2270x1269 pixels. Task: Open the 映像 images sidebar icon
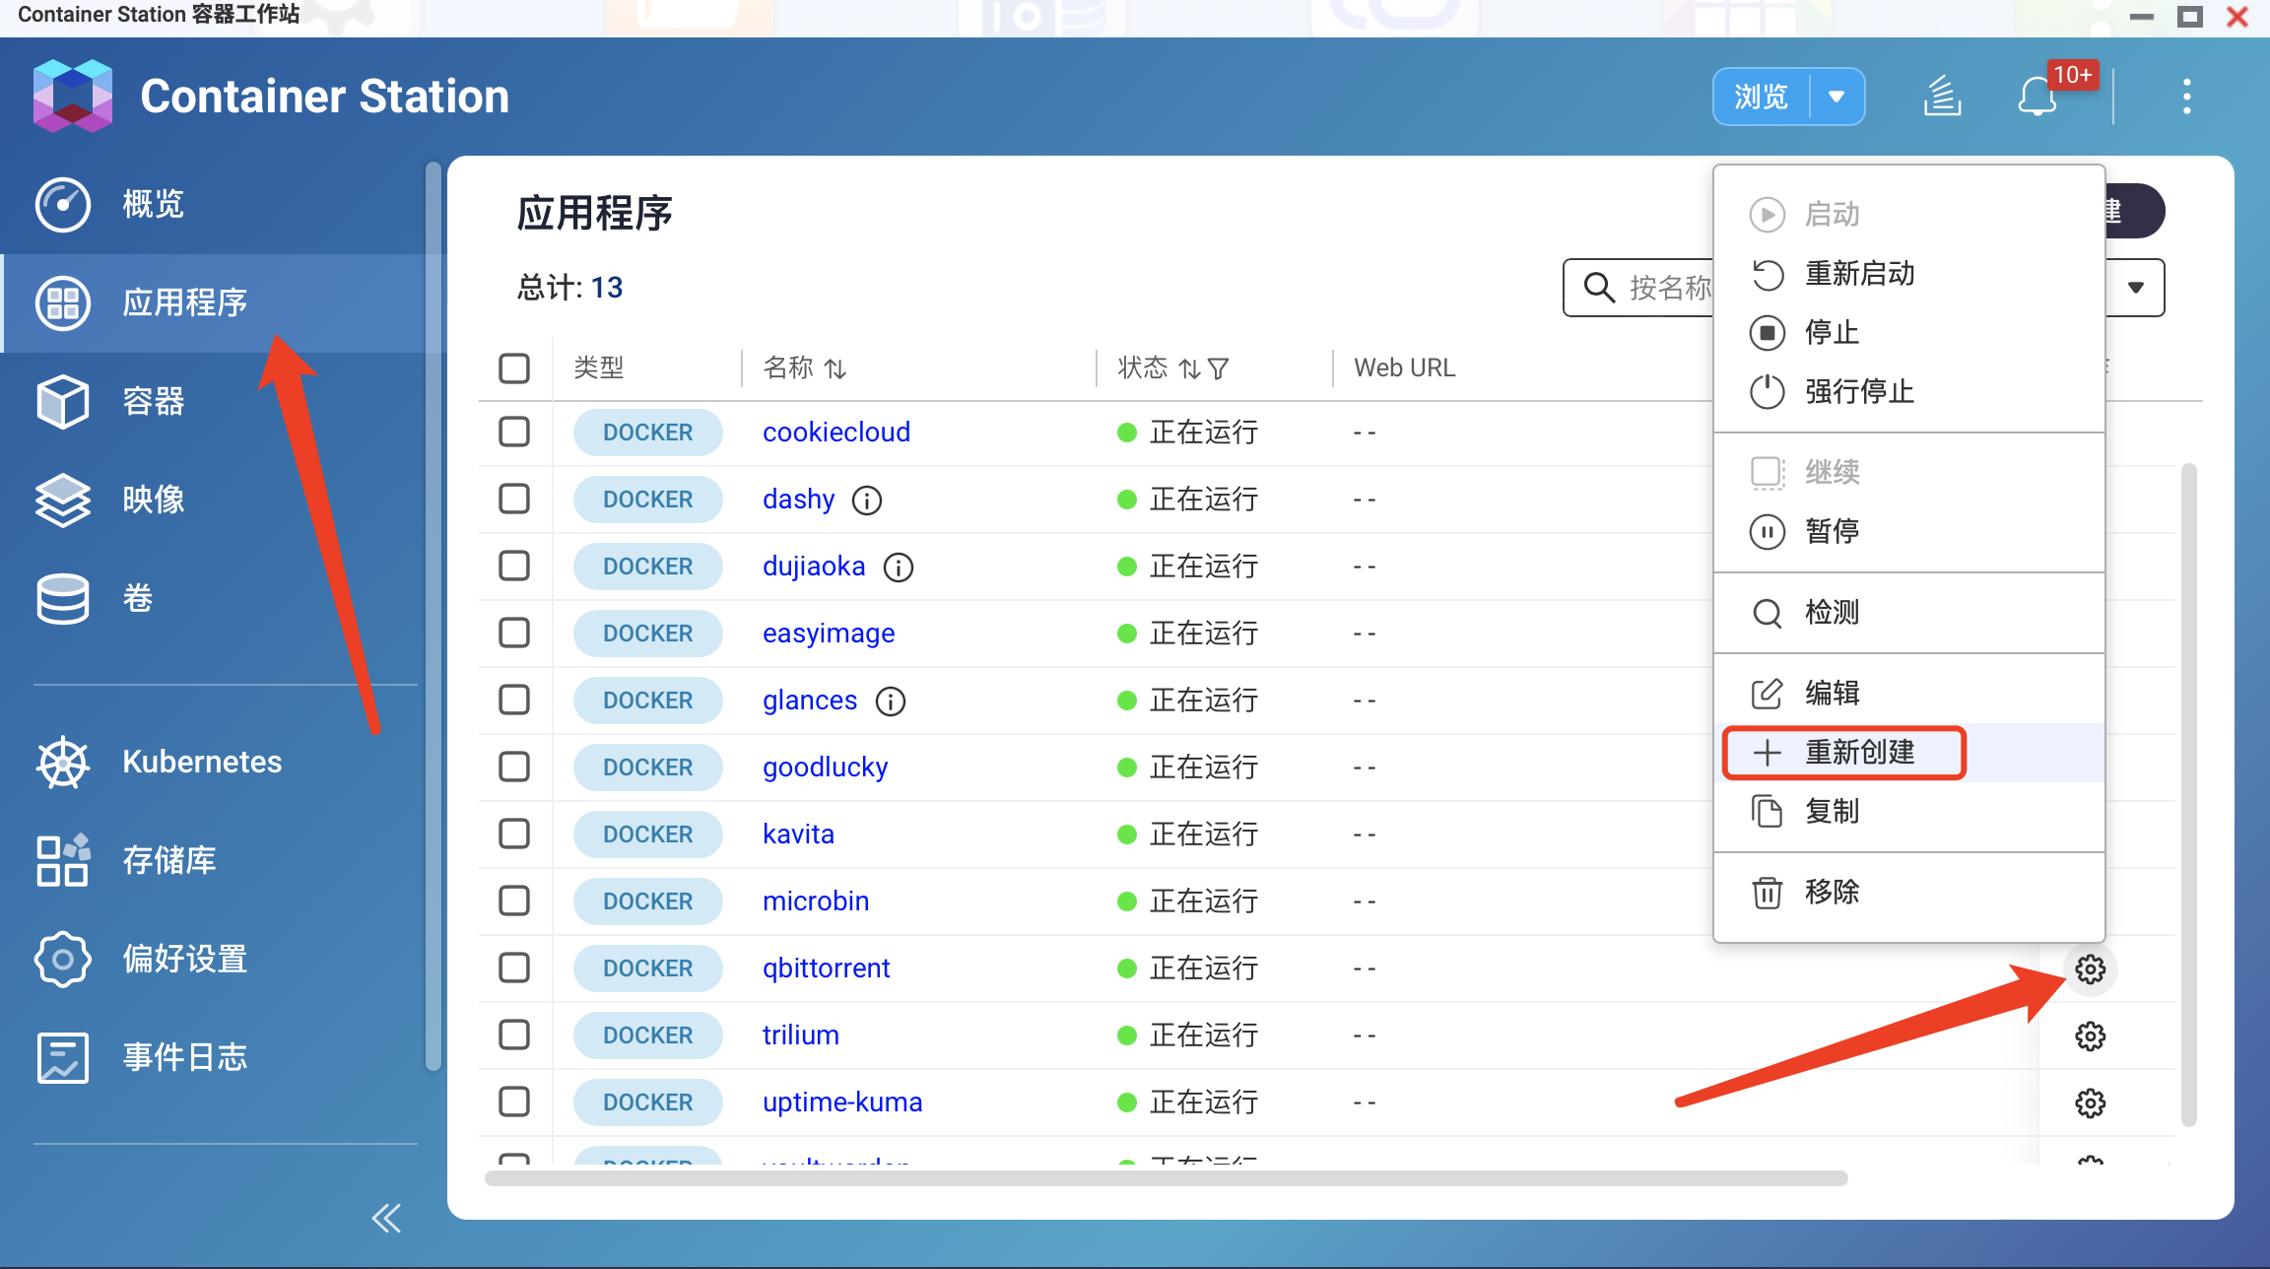[x=63, y=500]
